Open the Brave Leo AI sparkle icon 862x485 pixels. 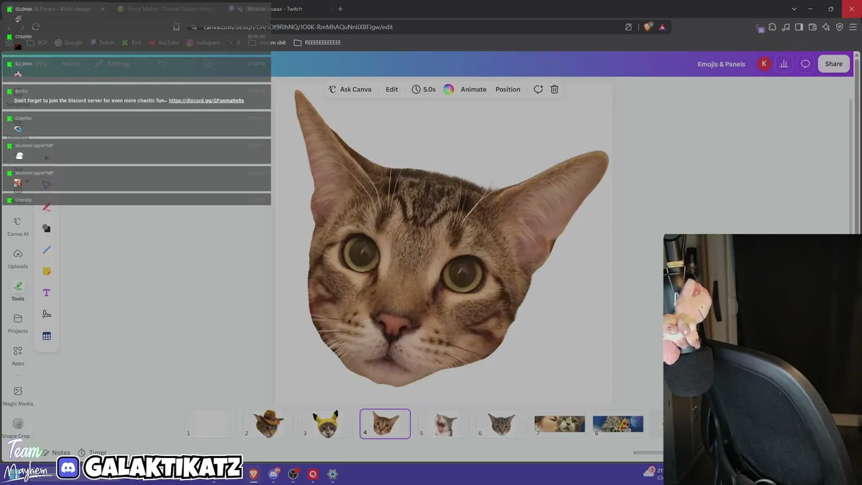pos(826,27)
